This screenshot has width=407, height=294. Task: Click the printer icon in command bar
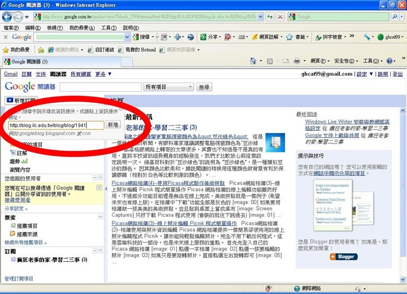tap(297, 61)
